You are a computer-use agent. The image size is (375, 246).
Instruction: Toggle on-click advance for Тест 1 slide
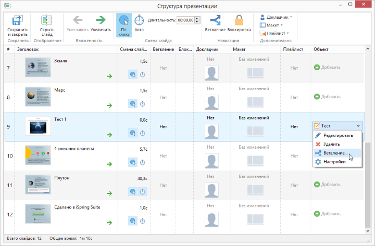pyautogui.click(x=133, y=133)
